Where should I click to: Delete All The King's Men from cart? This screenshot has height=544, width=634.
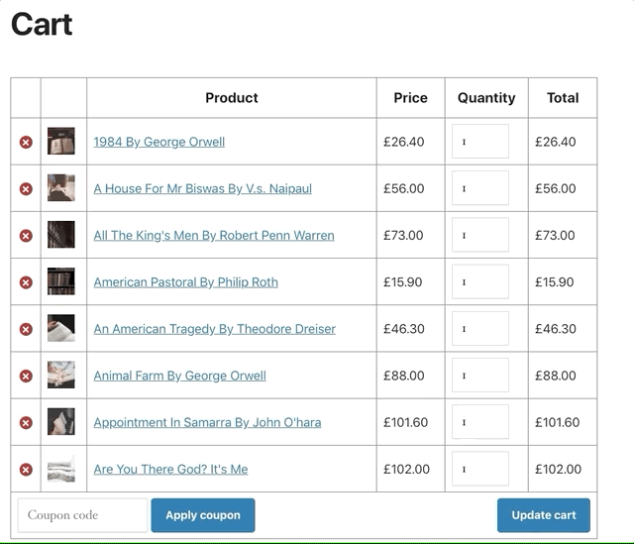click(26, 236)
